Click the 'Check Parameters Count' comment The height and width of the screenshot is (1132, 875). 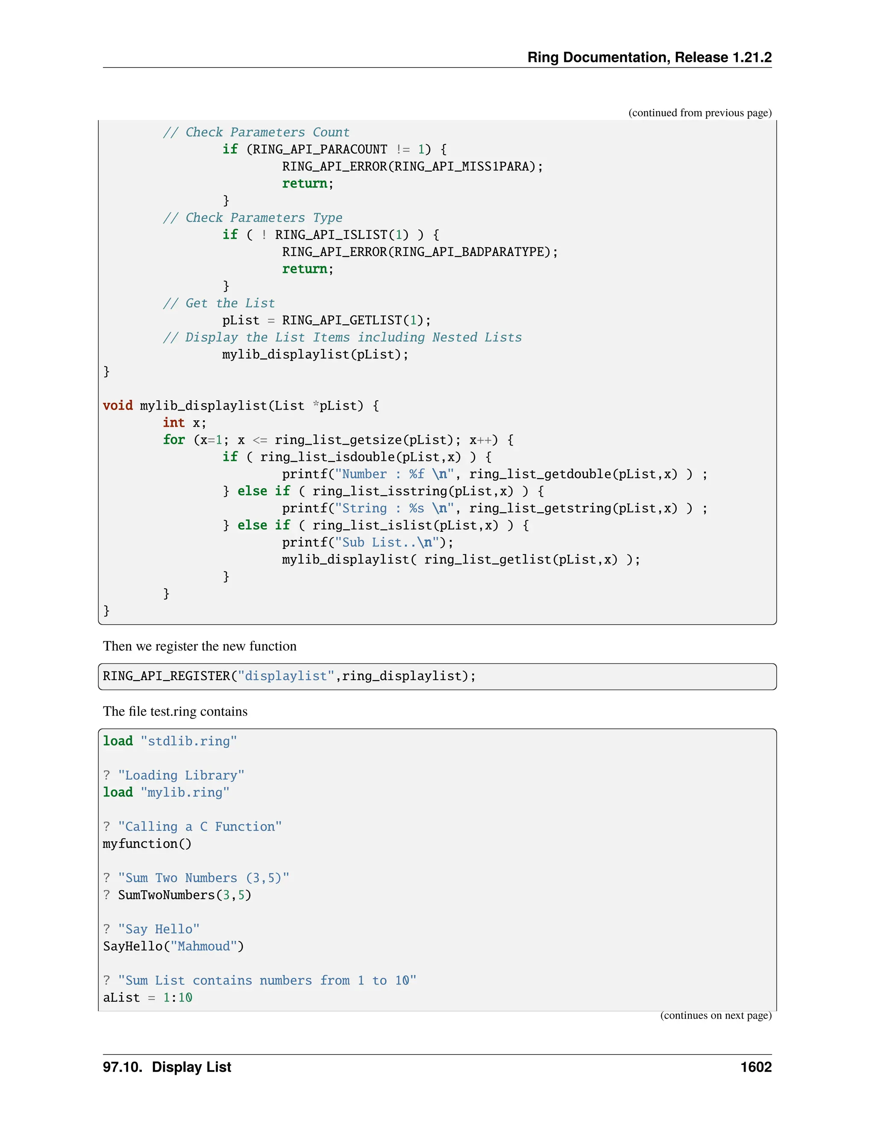pos(256,132)
